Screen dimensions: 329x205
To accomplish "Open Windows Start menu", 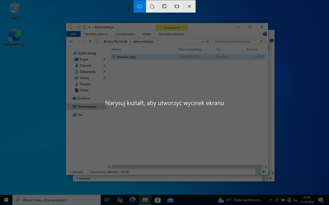I will coord(6,200).
